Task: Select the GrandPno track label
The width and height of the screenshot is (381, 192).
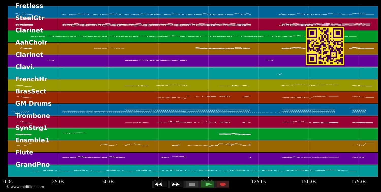Action: tap(33, 165)
